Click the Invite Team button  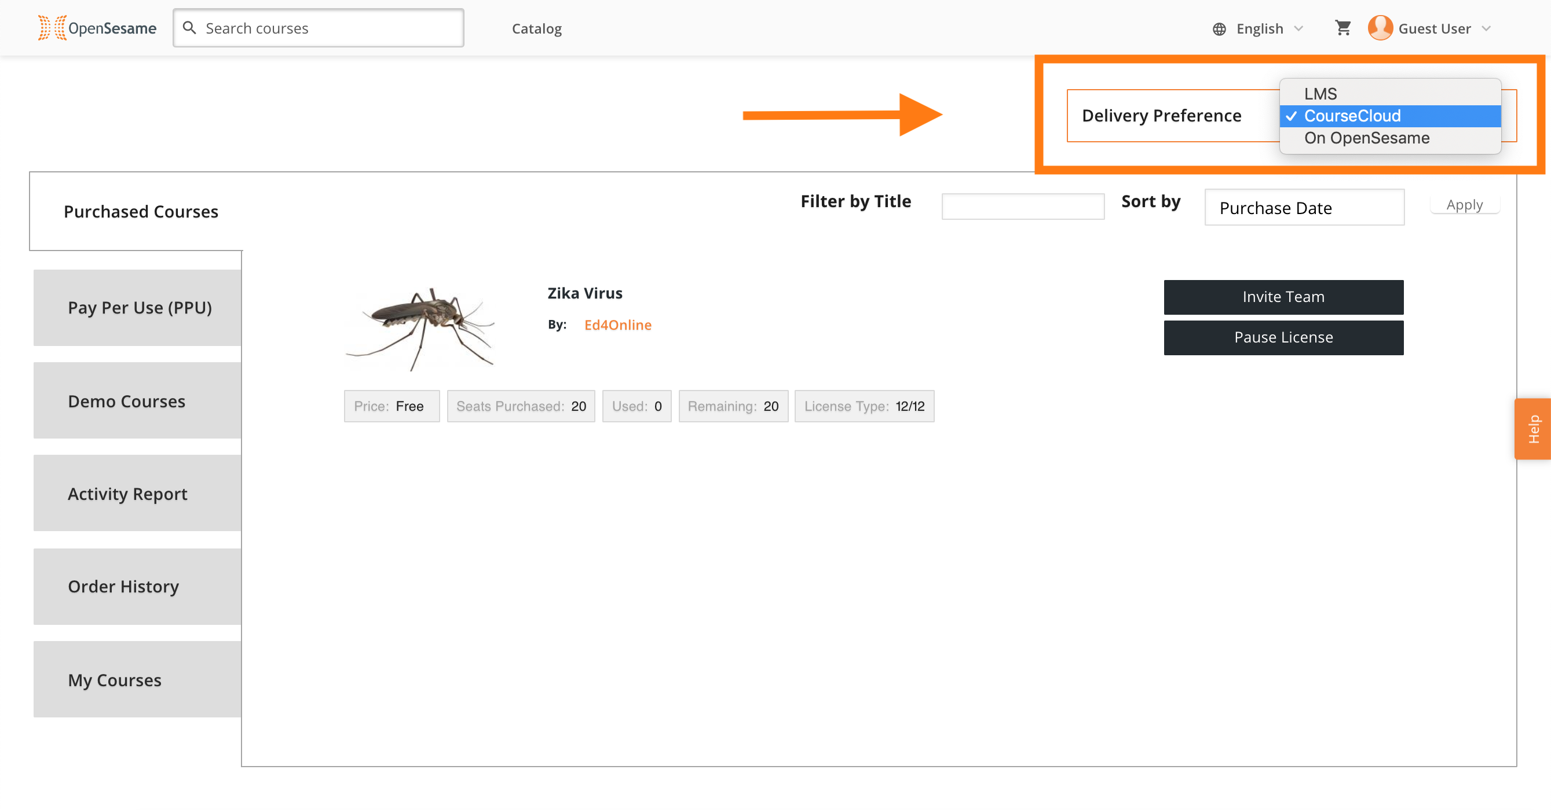[x=1283, y=297]
